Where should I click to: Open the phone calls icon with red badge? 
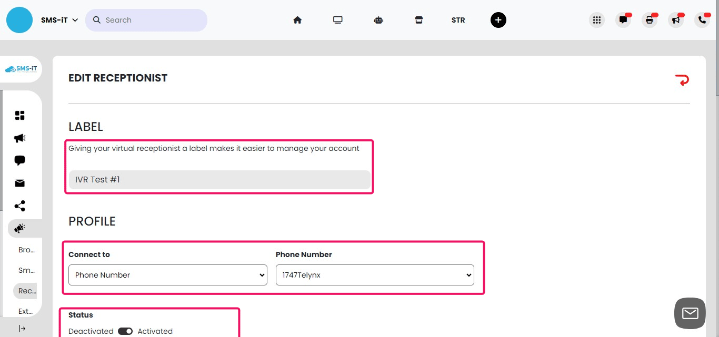702,19
